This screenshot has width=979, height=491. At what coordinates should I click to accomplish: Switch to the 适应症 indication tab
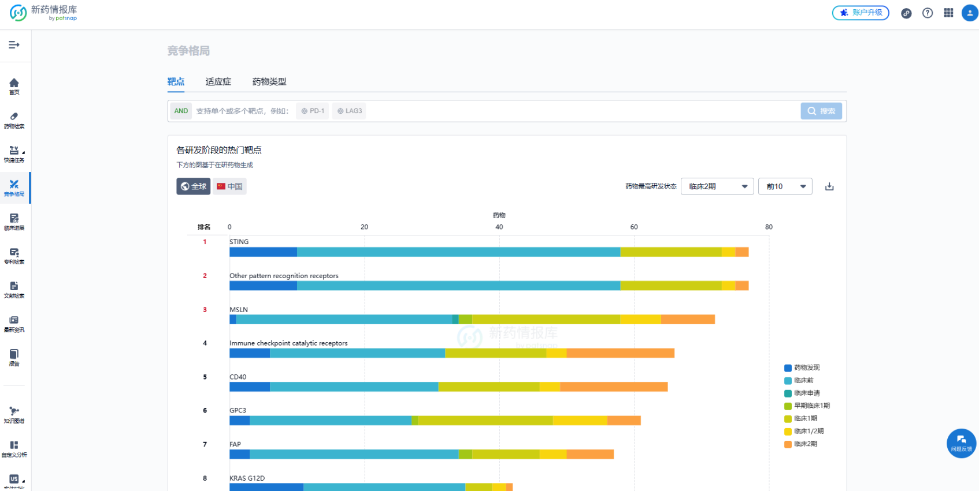[218, 82]
